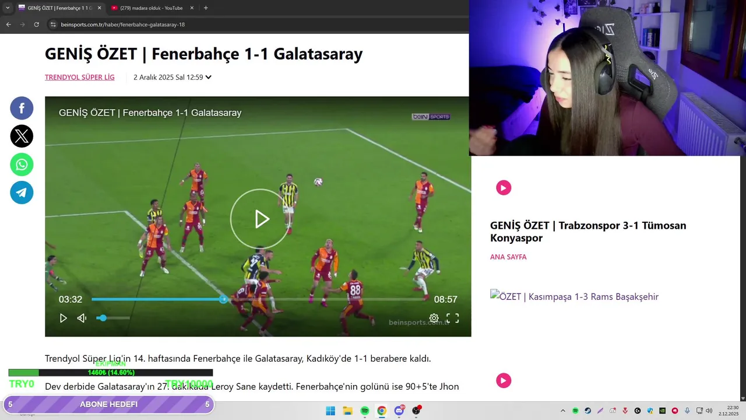Play the video above the Trabzonspor card

click(504, 187)
